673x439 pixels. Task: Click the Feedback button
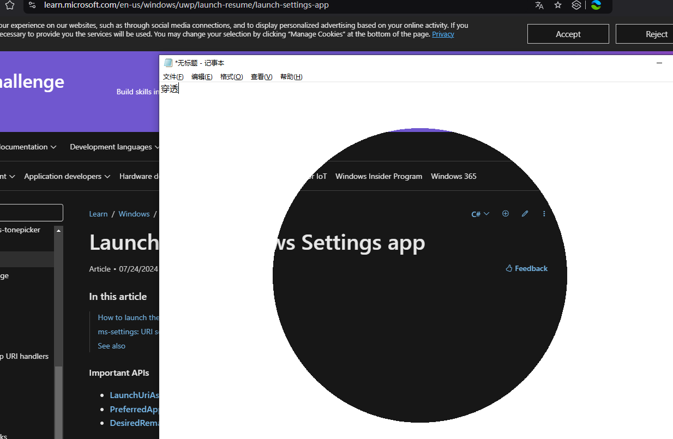527,268
